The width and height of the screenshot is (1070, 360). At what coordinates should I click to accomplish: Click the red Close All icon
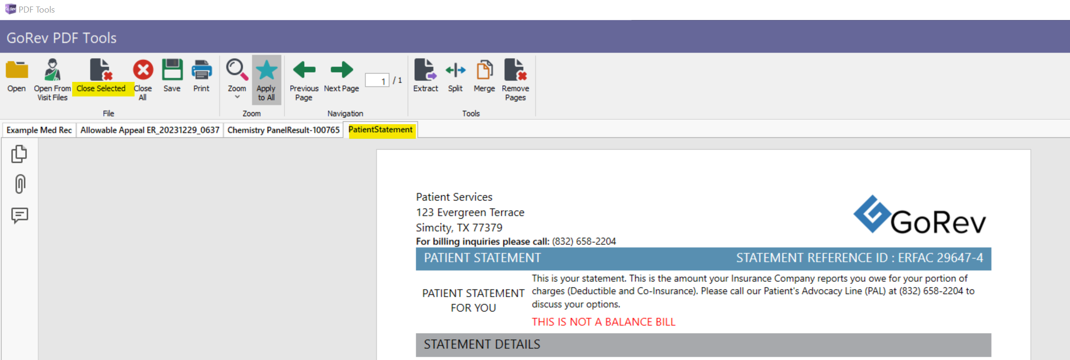143,70
